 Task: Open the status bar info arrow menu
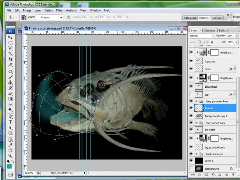pyautogui.click(x=84, y=173)
